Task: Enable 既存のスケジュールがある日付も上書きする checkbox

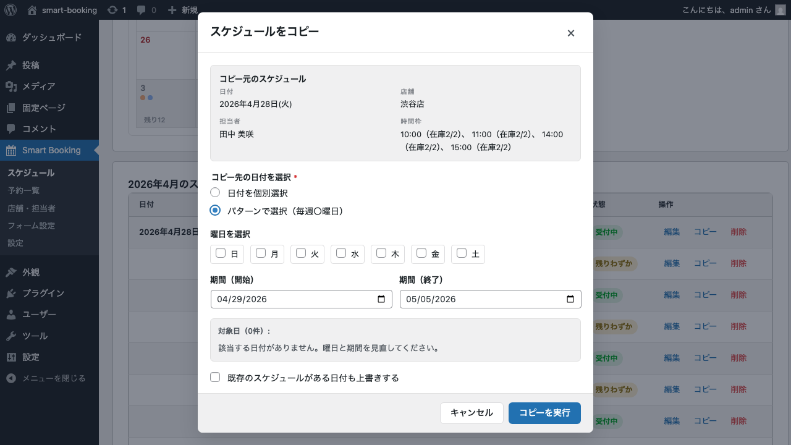Action: tap(215, 377)
